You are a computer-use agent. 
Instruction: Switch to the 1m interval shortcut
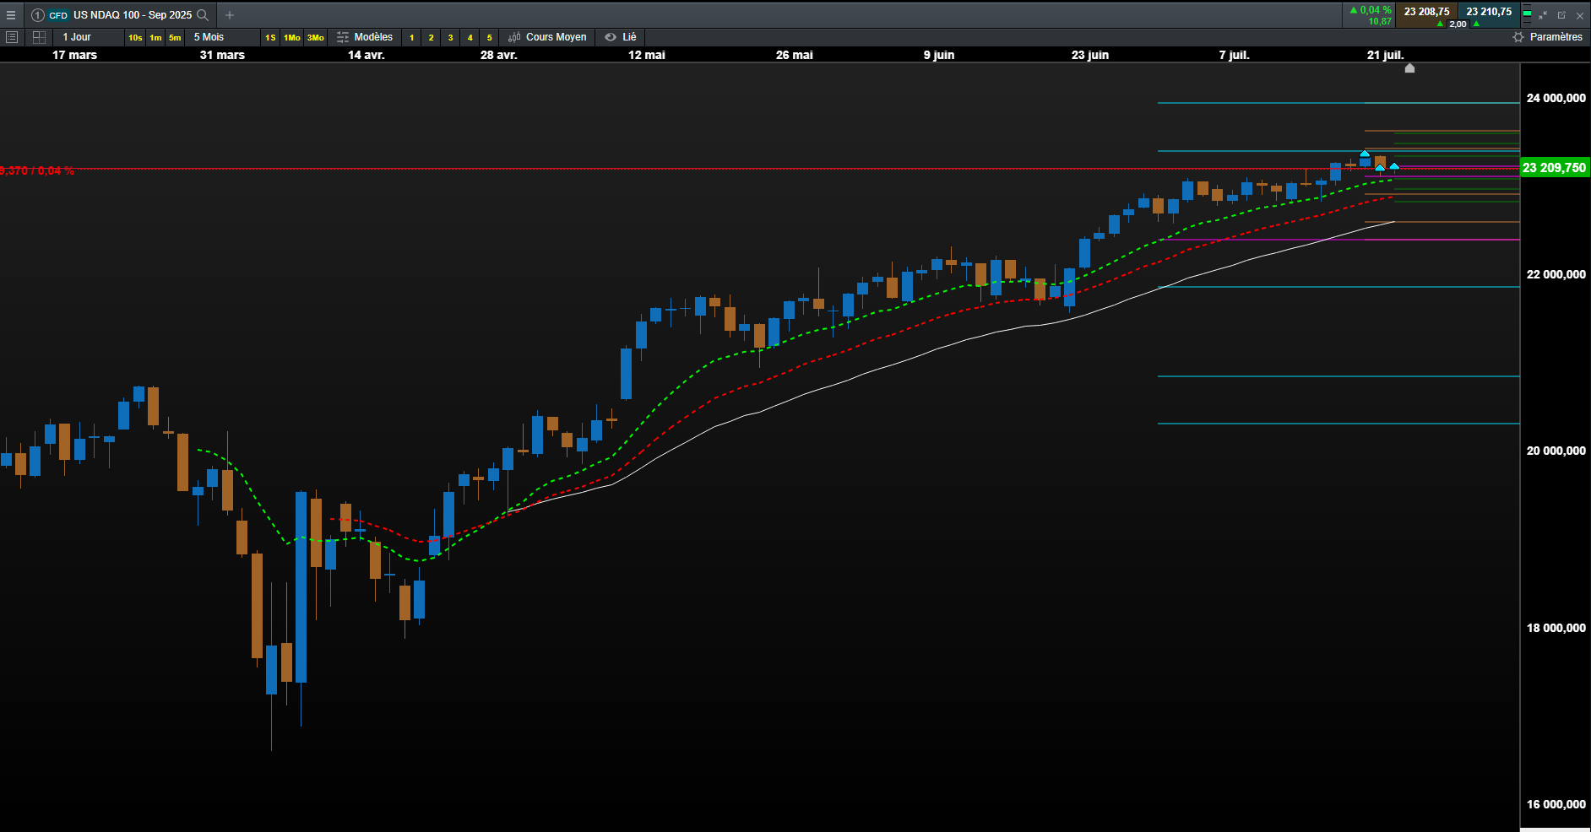pos(155,37)
